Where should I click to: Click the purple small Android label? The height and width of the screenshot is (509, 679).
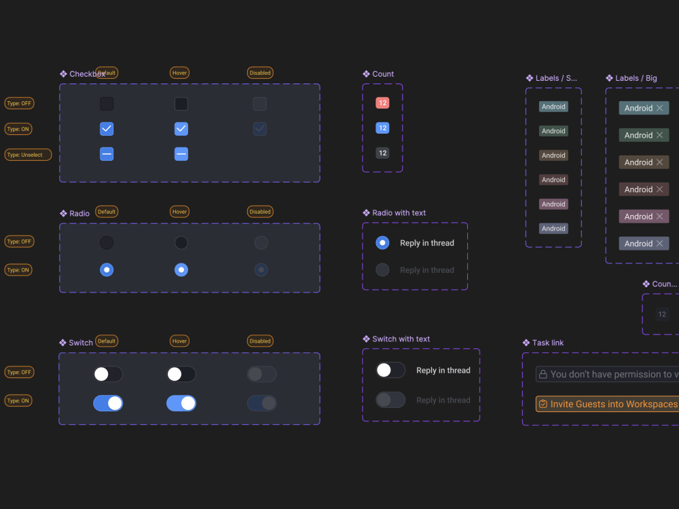[553, 204]
